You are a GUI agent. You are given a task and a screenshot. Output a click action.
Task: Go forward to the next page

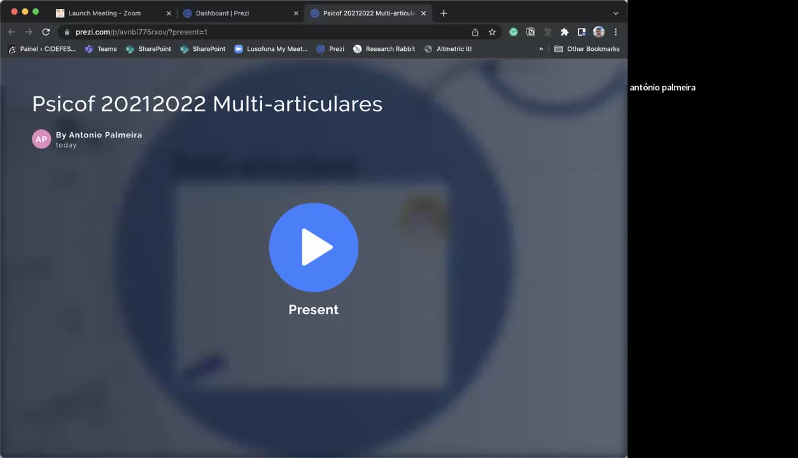click(29, 32)
